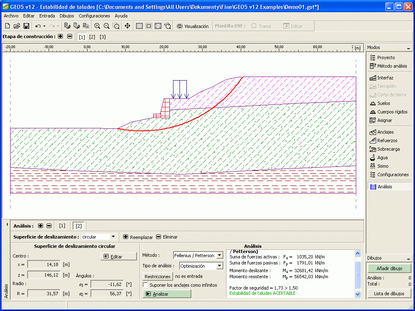415x311 pixels.
Task: Expand the Método dropdown (Fellenius / Petterson)
Action: pyautogui.click(x=219, y=256)
